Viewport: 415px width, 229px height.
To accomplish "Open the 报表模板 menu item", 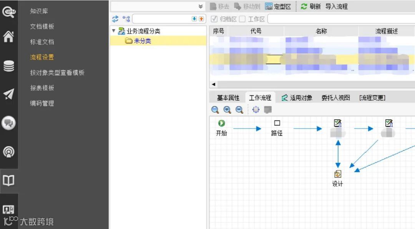I will tap(42, 88).
